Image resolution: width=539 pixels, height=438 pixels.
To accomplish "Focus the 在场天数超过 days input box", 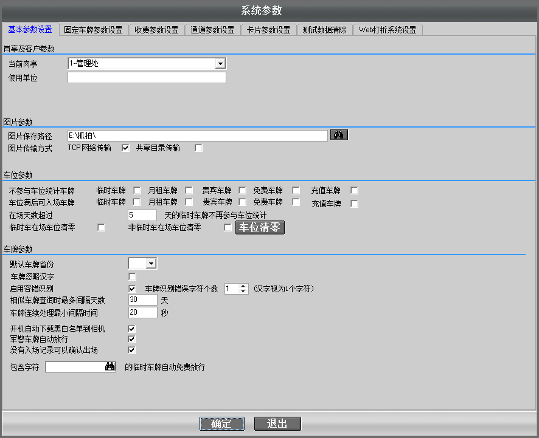I will 143,216.
